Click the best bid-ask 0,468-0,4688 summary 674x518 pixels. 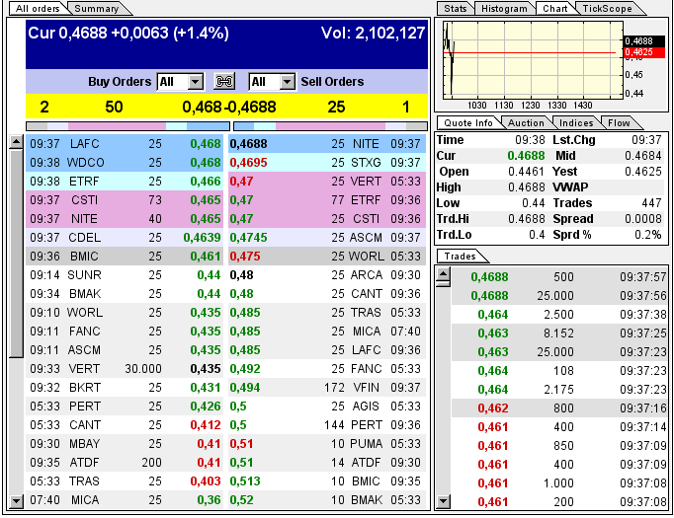[228, 107]
